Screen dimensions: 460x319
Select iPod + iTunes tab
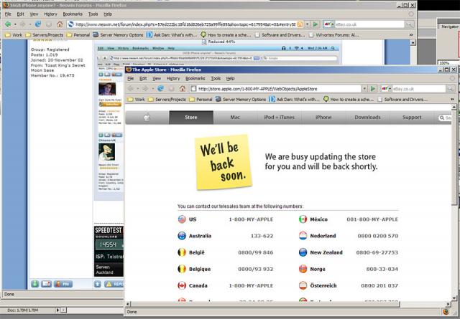280,118
